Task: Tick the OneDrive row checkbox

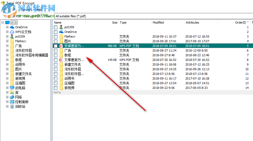Action: (x=56, y=32)
